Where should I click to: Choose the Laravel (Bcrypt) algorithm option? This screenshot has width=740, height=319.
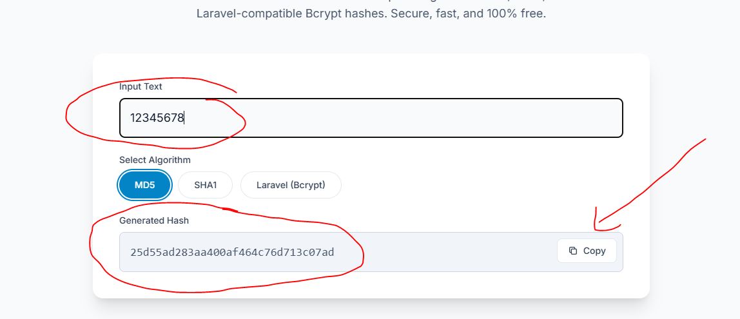click(291, 186)
